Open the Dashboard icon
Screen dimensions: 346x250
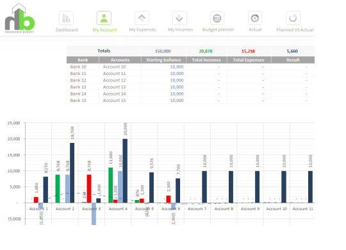point(66,18)
